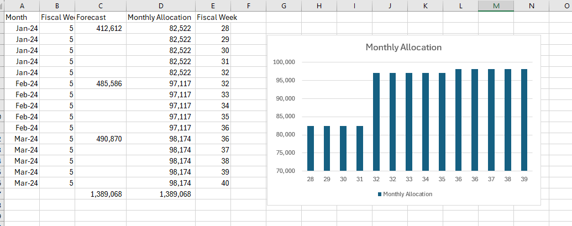The image size is (572, 226).
Task: Click the chart bar for week 28
Action: (311, 148)
